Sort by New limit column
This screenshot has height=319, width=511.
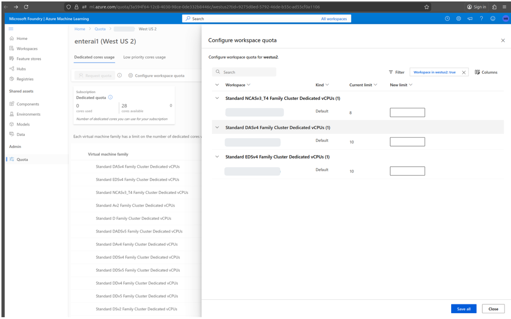point(401,85)
